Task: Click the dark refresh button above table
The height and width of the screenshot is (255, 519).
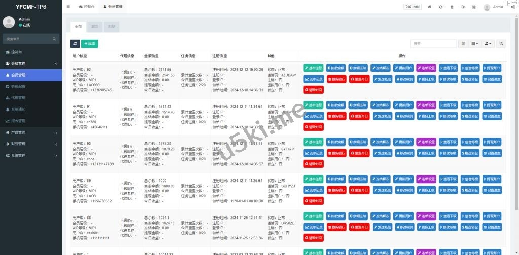Action: 75,44
